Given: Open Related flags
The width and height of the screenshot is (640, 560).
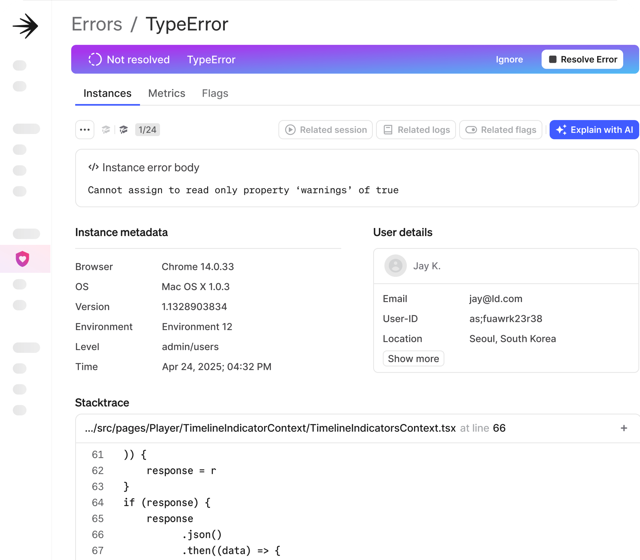Looking at the screenshot, I should coord(501,130).
